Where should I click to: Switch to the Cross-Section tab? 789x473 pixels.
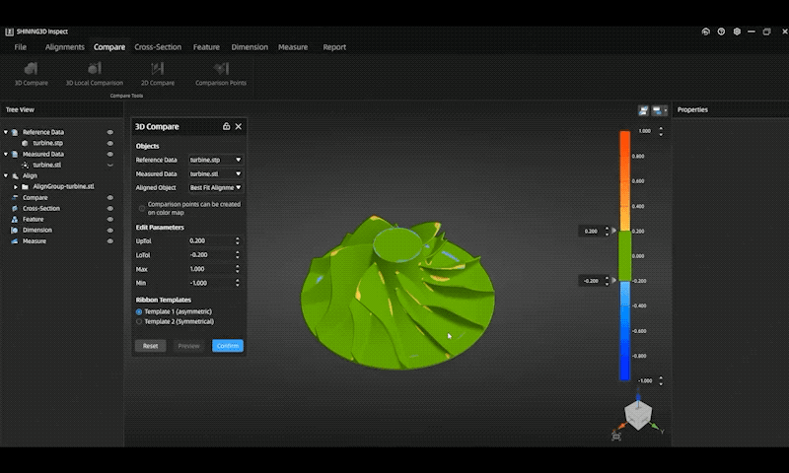[x=158, y=47]
